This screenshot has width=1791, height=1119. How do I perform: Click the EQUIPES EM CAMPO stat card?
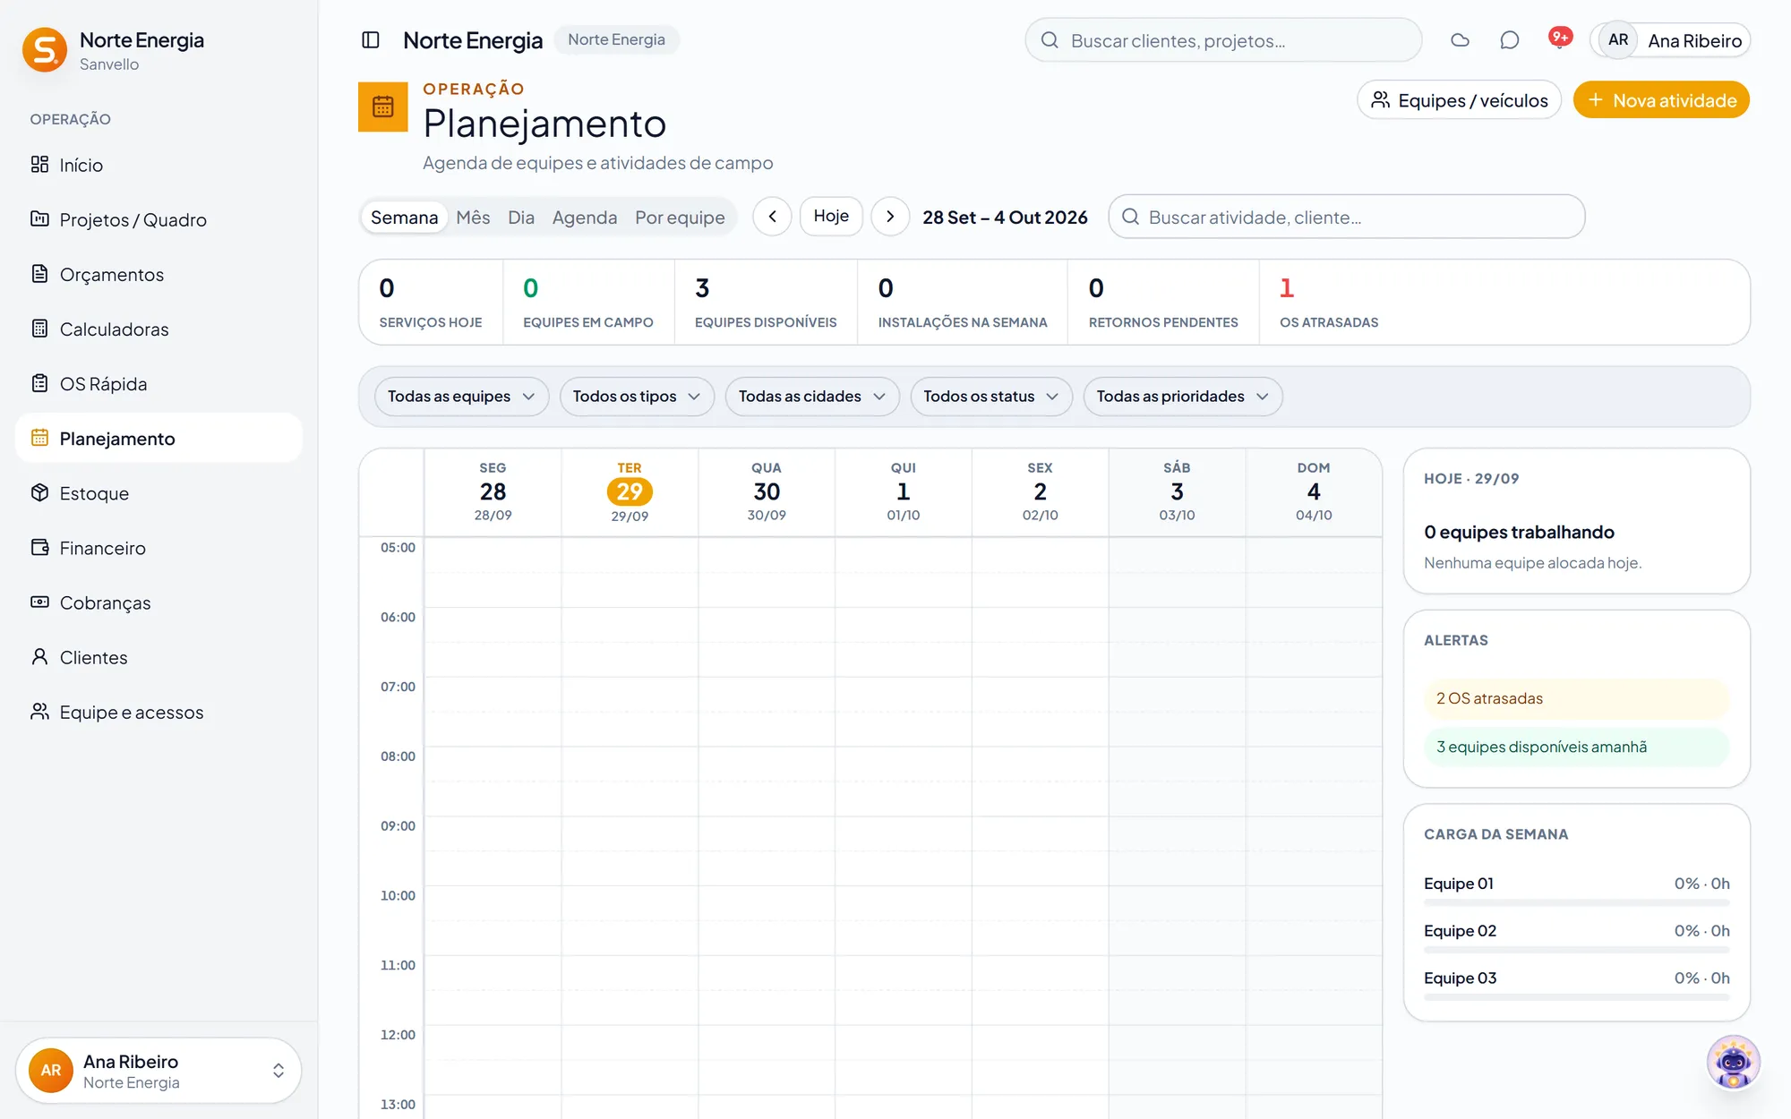point(588,303)
